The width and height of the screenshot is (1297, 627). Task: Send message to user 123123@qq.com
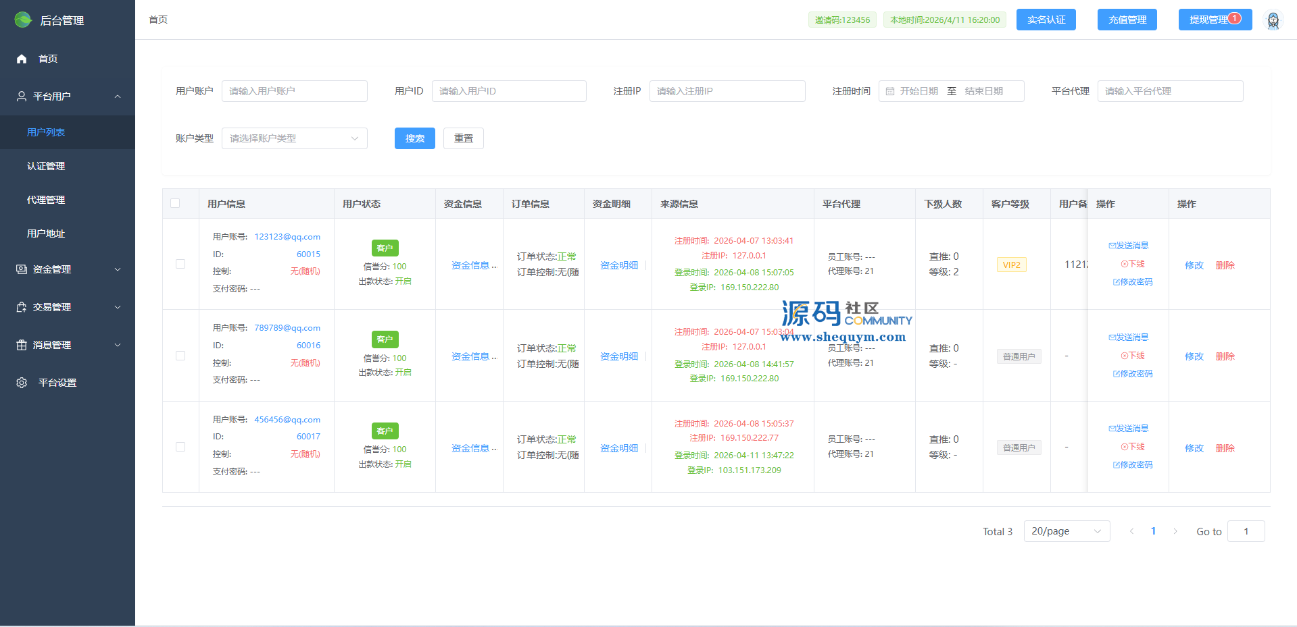click(x=1129, y=246)
